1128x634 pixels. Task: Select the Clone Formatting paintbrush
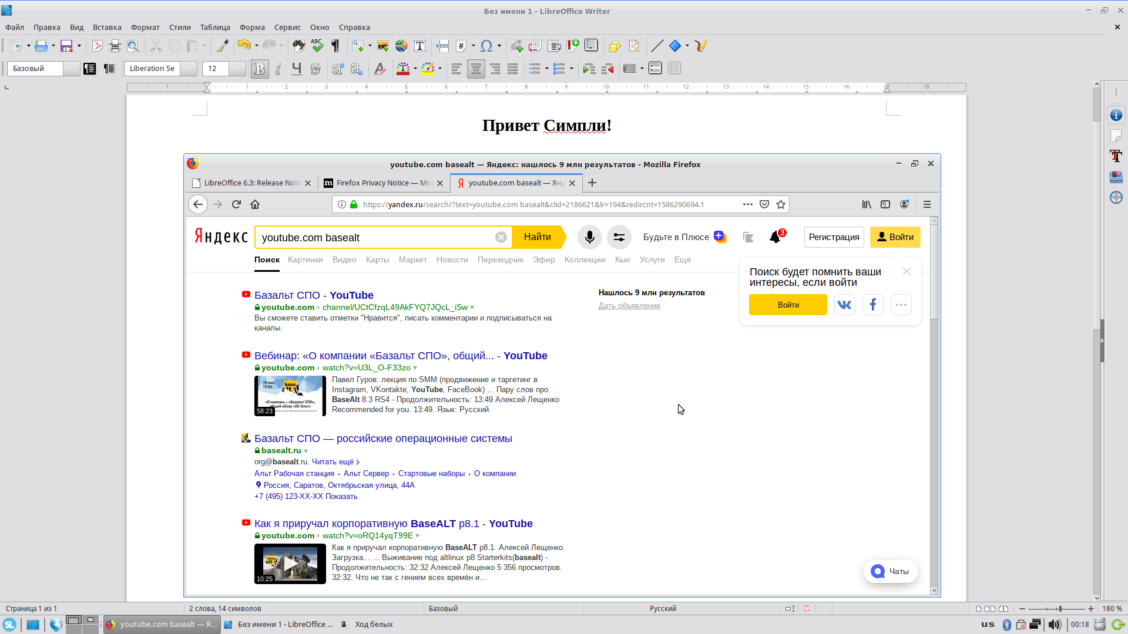222,46
